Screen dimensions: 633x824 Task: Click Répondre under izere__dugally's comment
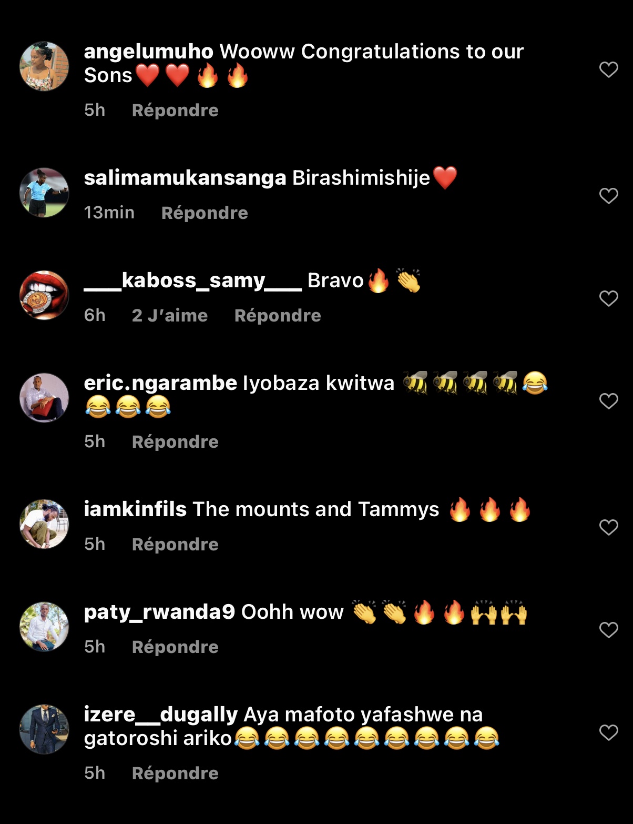(x=175, y=773)
